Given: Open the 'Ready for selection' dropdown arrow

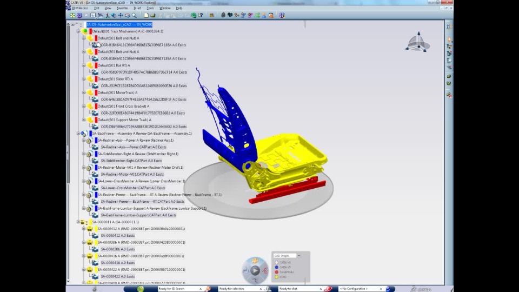Looking at the screenshot, I should pyautogui.click(x=261, y=289).
